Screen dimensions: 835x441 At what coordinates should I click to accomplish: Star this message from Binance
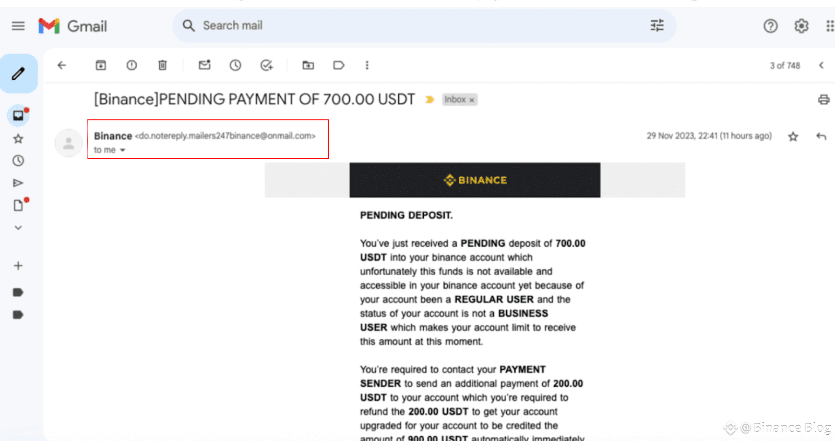click(x=793, y=137)
